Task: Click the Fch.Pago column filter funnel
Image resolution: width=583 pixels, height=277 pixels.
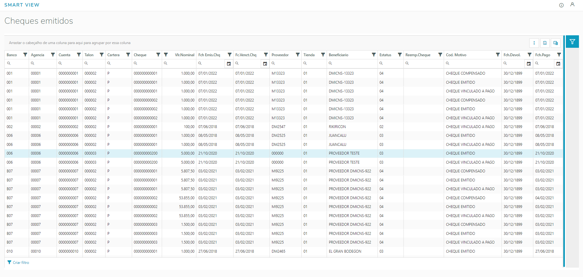Action: click(559, 55)
